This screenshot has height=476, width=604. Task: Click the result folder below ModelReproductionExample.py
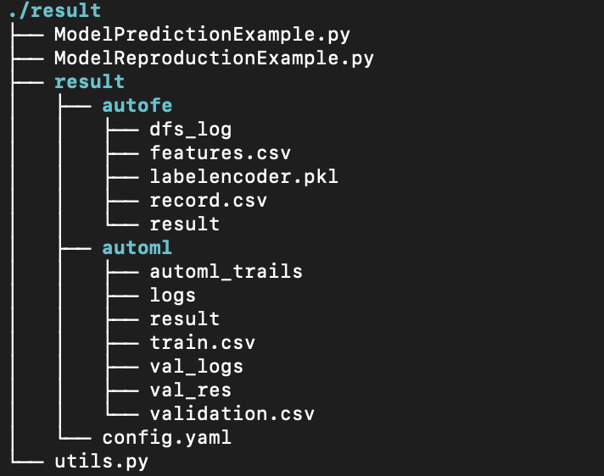(89, 82)
